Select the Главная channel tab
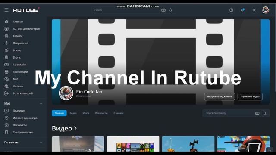 [x=59, y=113]
